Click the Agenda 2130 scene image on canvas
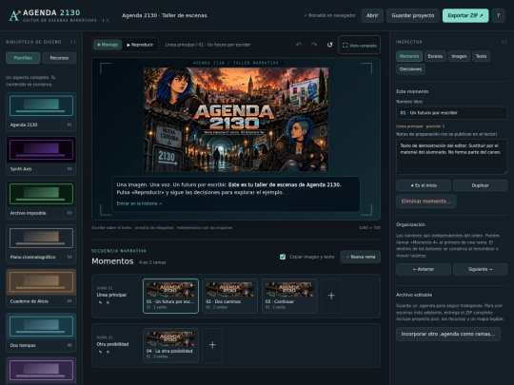 (x=236, y=120)
